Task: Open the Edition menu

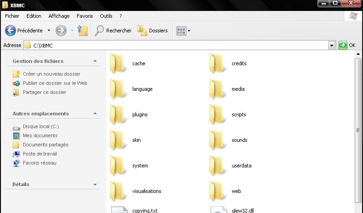Action: (x=34, y=16)
